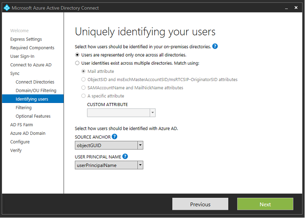
Task: Choose 'User identities exist across multiple directories'
Action: click(77, 63)
